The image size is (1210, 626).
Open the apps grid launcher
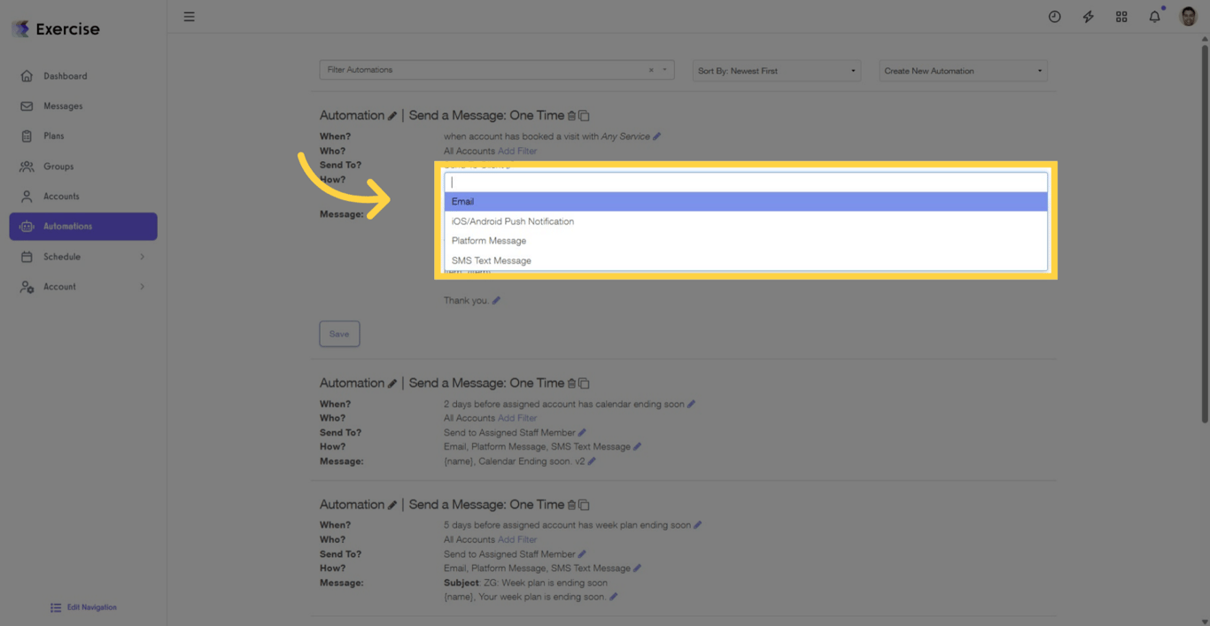[1121, 16]
